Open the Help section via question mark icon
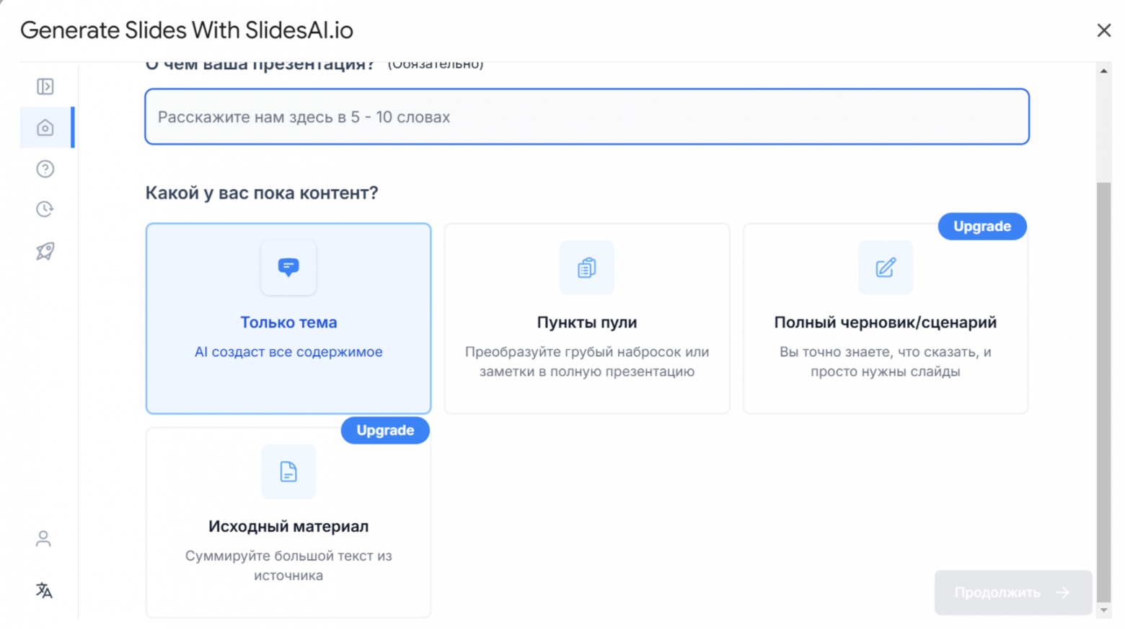Viewport: 1125px width, 629px height. pos(45,168)
